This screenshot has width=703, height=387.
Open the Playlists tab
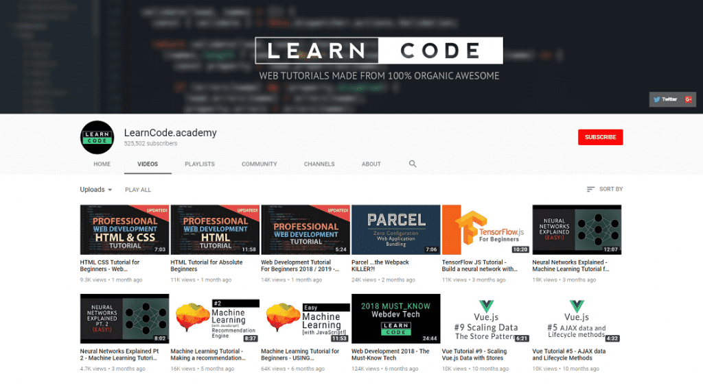pos(200,164)
